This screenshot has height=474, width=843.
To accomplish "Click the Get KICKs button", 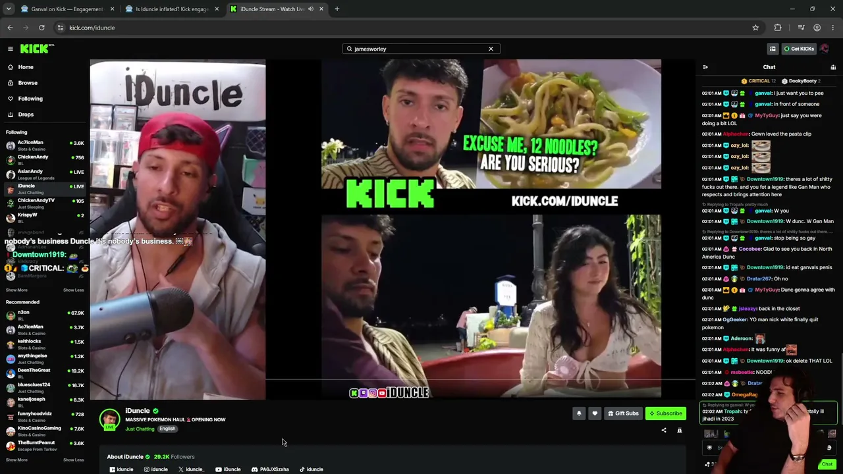I will click(799, 49).
